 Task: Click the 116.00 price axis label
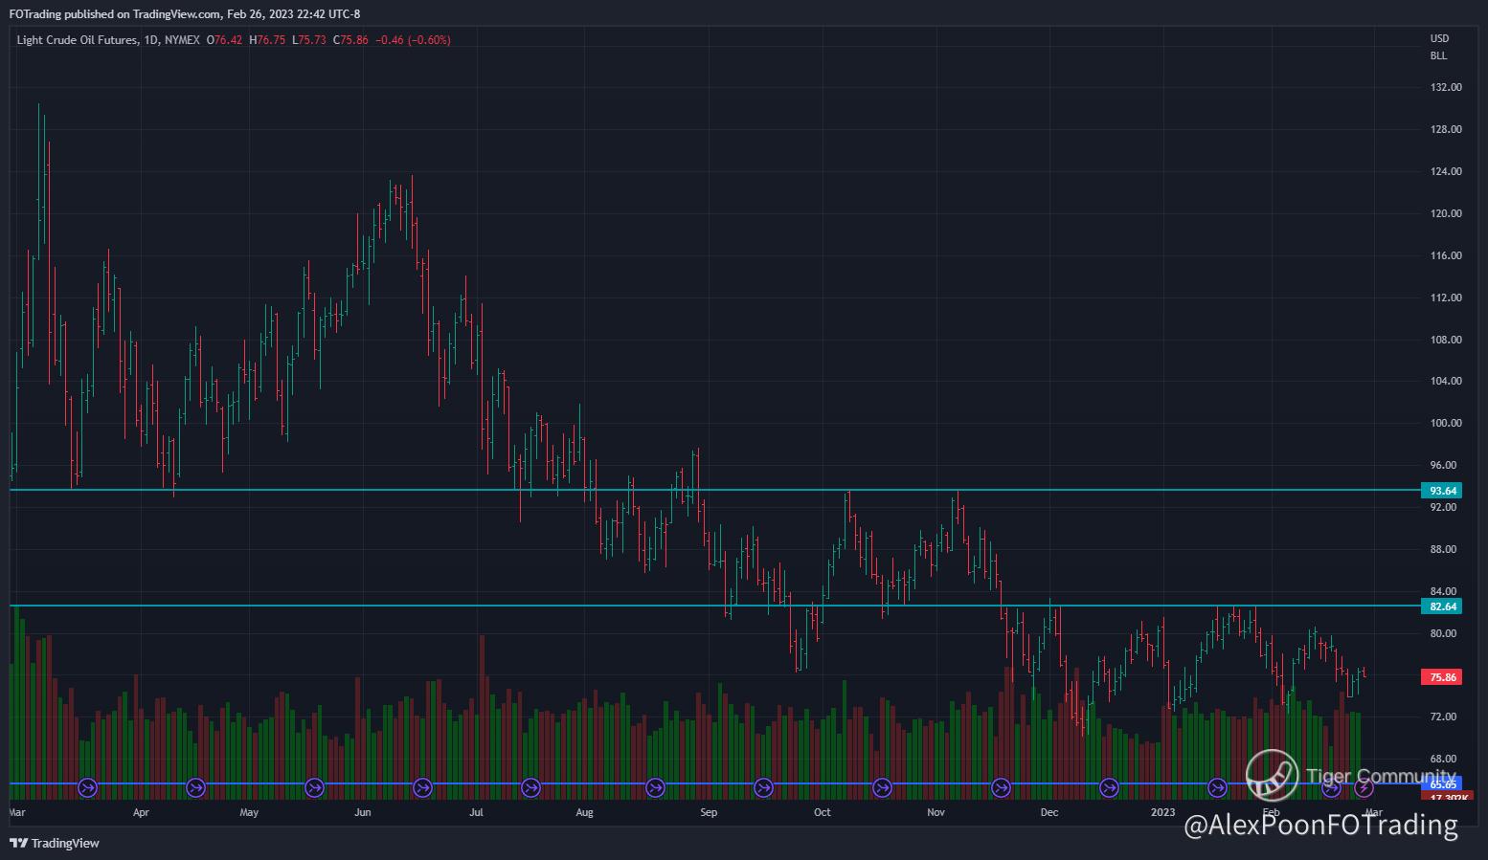[x=1446, y=256]
